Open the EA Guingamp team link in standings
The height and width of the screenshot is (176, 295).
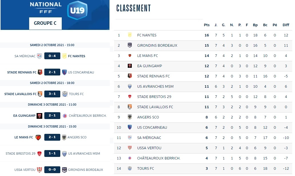pyautogui.click(x=150, y=66)
